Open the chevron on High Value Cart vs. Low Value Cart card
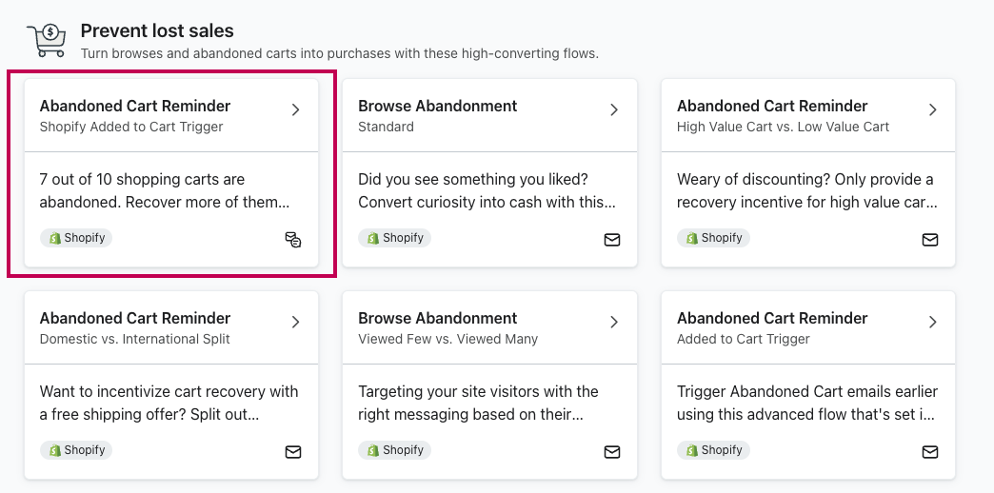This screenshot has width=994, height=493. click(932, 109)
